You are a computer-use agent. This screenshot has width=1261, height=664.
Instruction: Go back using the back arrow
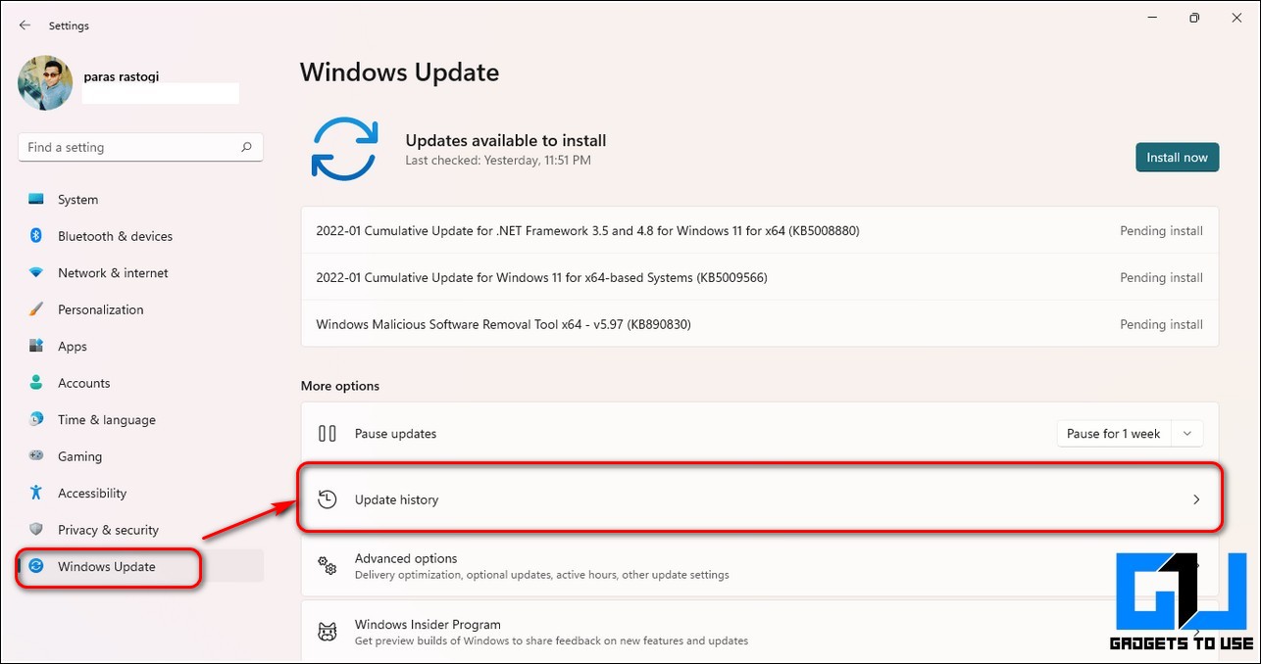25,25
